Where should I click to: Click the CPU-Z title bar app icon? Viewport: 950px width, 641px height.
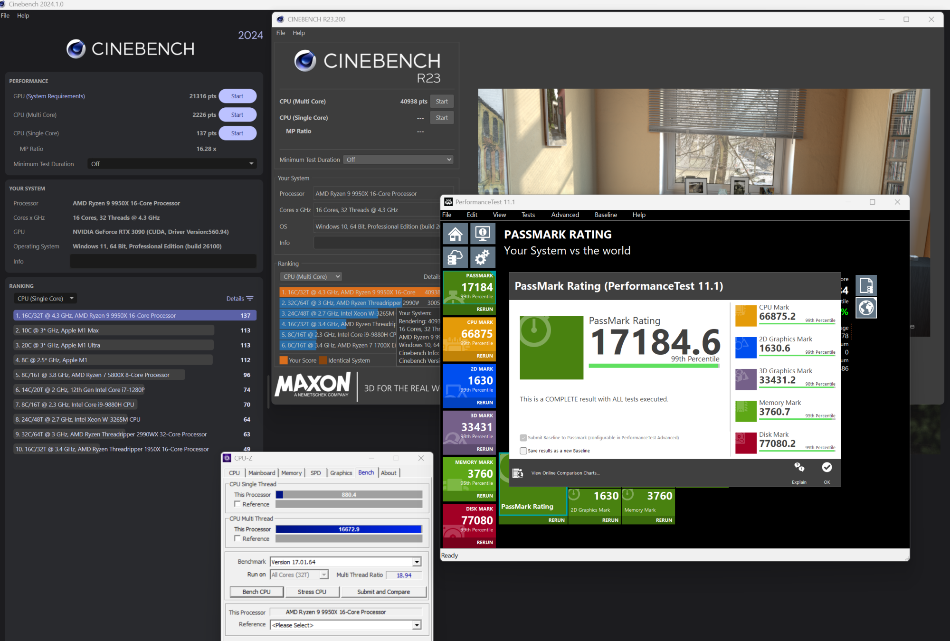coord(227,458)
